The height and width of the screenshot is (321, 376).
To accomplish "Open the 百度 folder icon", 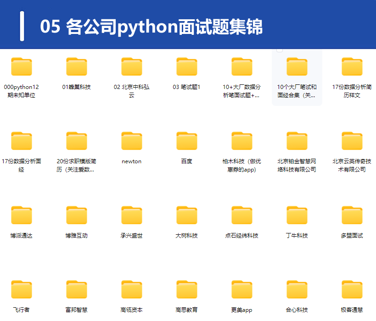I will [187, 141].
